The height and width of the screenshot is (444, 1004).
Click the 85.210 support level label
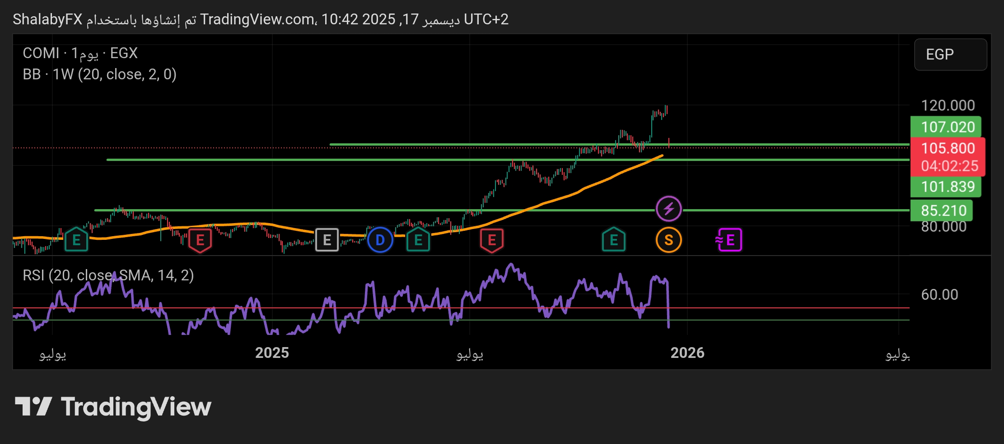943,211
